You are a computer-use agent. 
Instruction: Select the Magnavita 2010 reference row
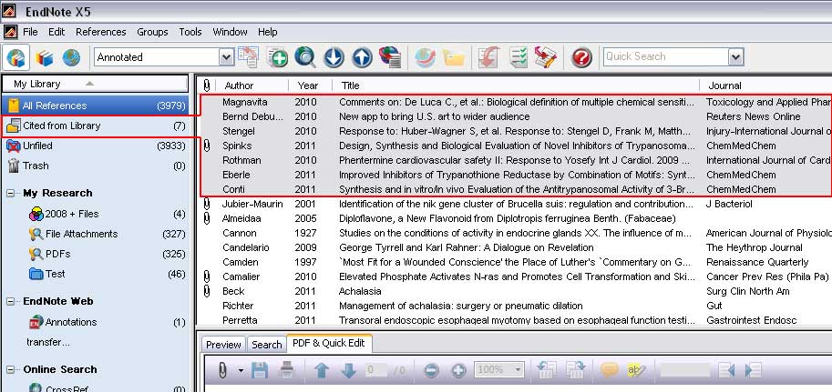[515, 102]
